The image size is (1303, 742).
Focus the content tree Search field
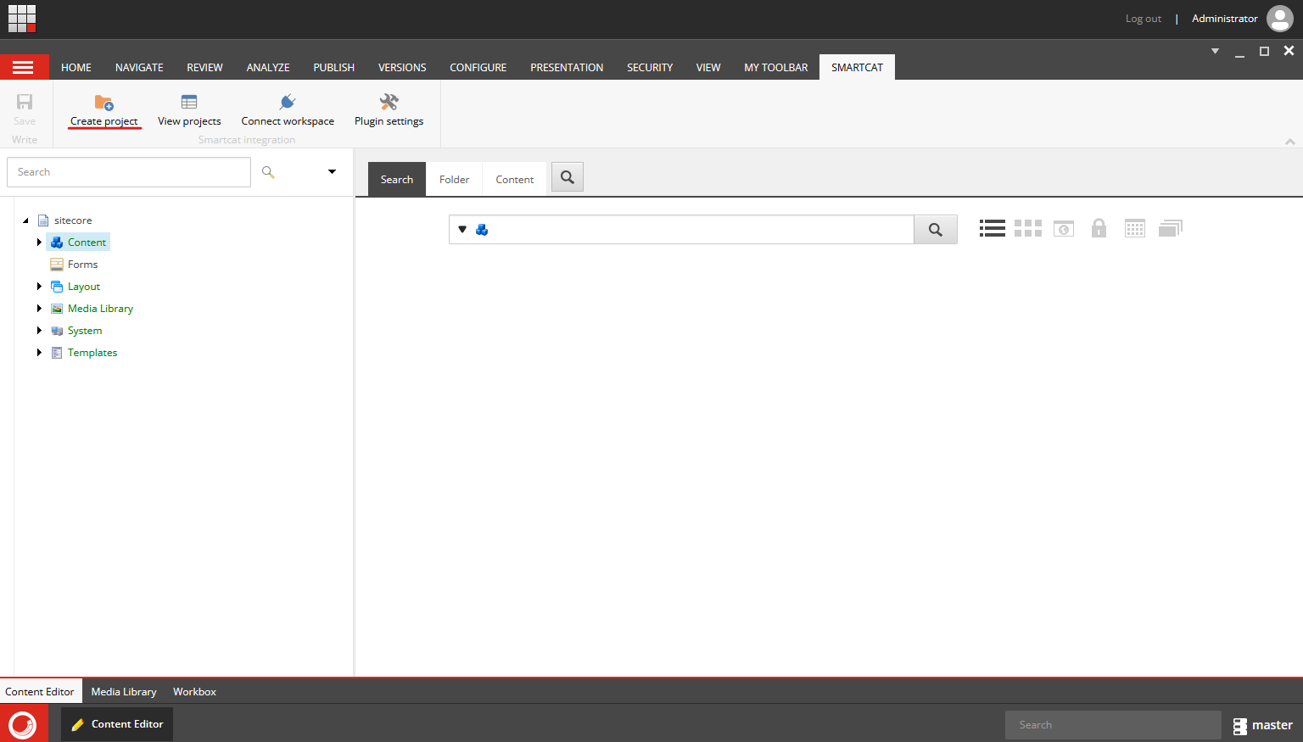129,172
